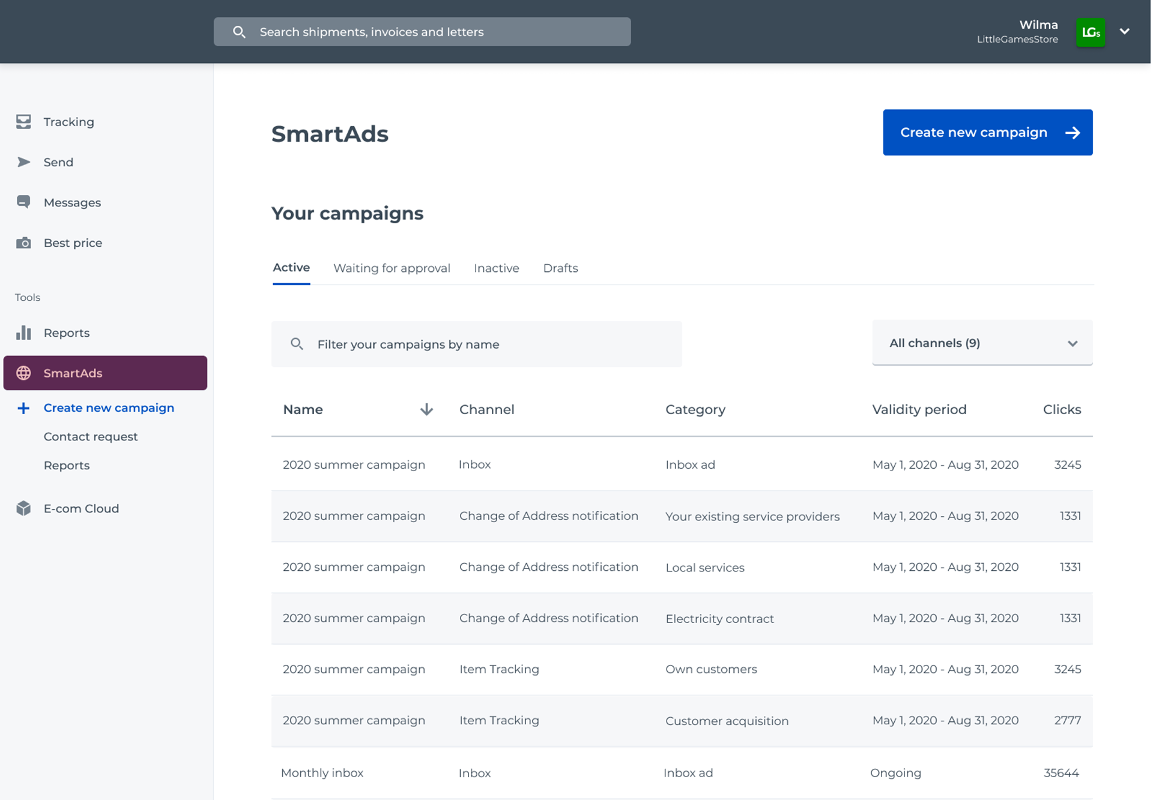
Task: Click the Best price camera icon
Action: point(23,243)
